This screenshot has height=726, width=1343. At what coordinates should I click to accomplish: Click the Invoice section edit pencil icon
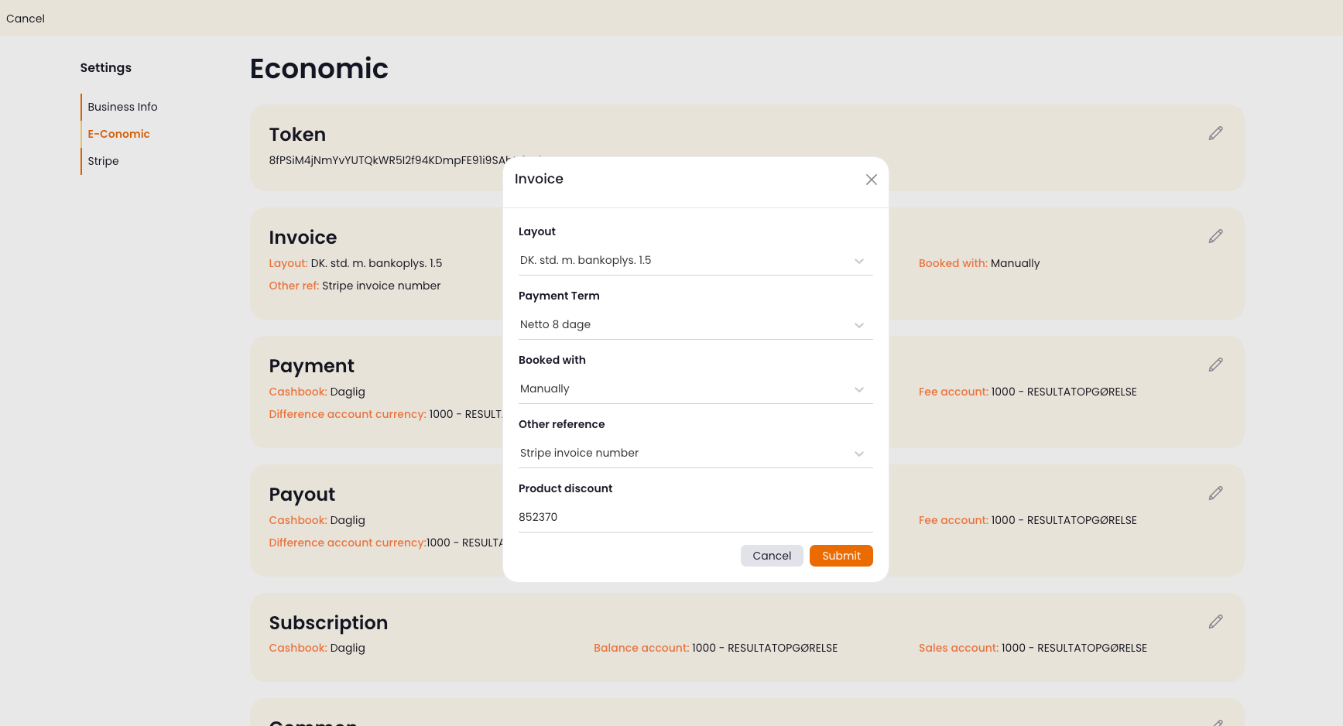[x=1215, y=236]
